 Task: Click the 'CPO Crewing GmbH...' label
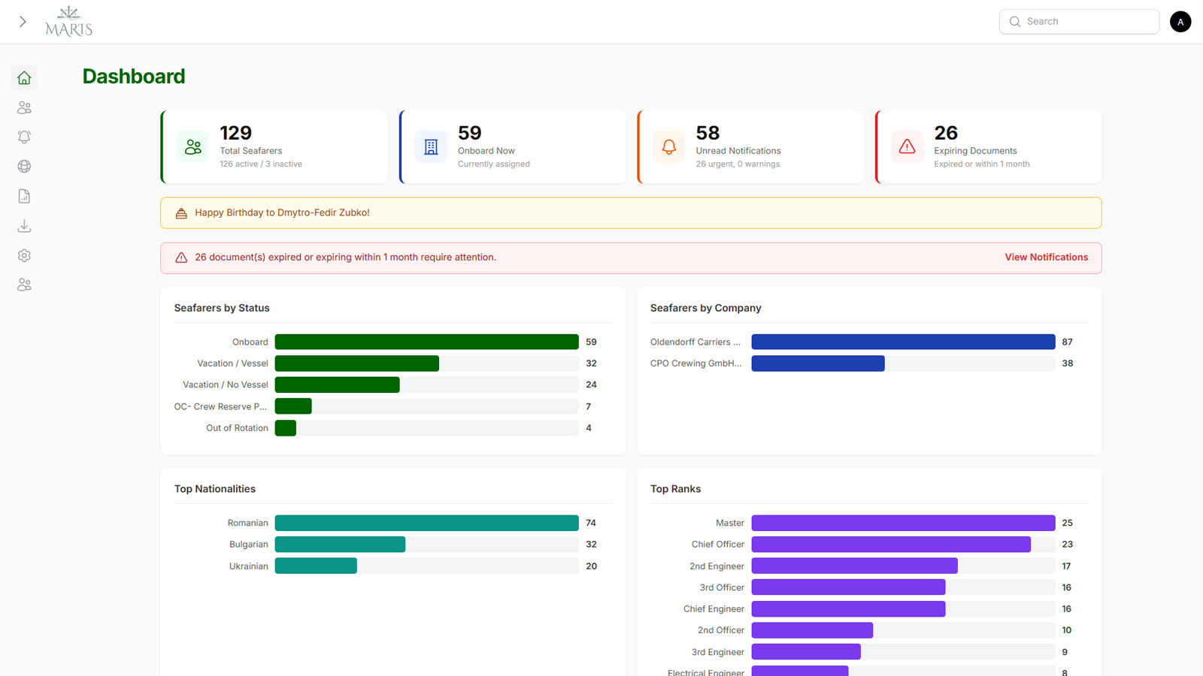695,364
